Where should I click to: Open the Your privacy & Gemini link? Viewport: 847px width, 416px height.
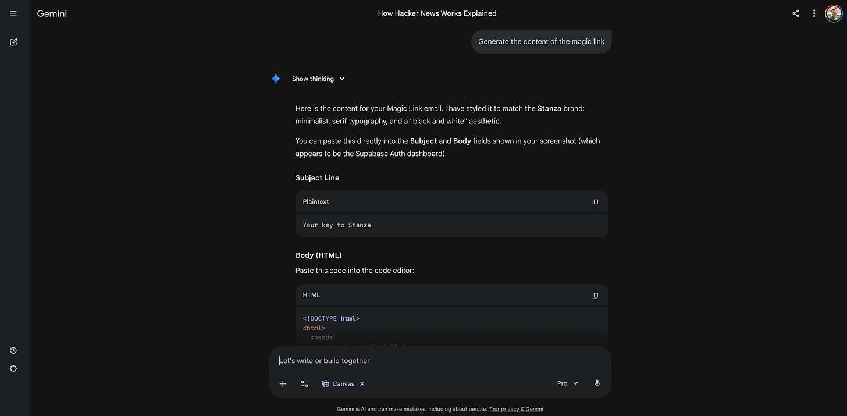click(515, 408)
